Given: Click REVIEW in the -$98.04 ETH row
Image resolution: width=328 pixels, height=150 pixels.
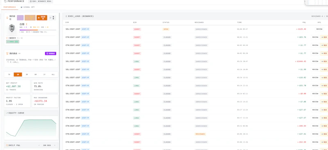Looking at the screenshot, I should click(315, 126).
